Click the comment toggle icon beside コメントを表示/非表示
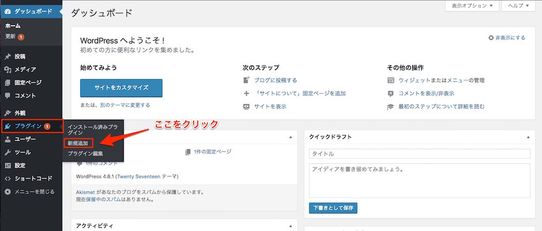 coord(391,93)
